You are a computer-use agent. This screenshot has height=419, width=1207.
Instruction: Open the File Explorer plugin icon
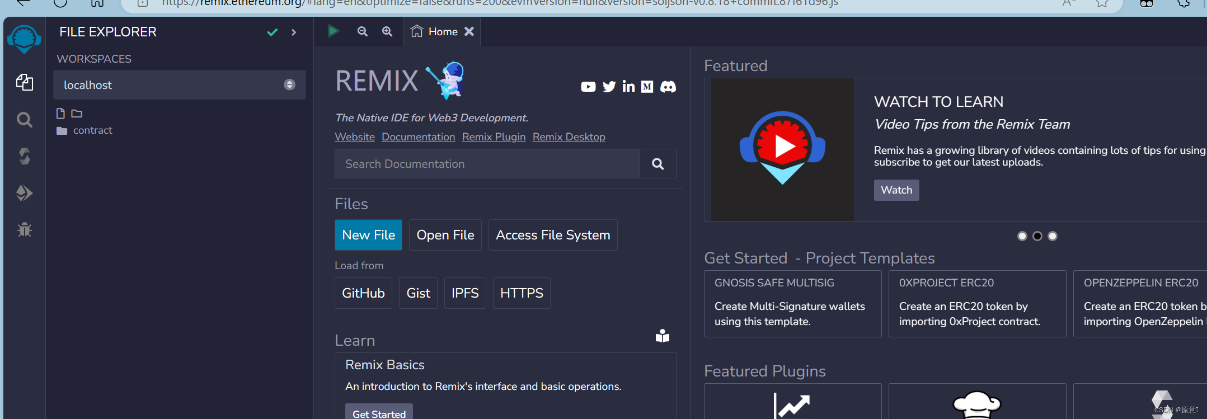coord(24,82)
